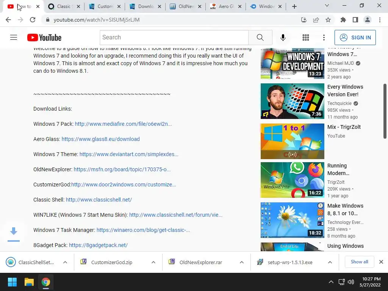Open the volume speaker tray icon
388x291 pixels.
351,282
